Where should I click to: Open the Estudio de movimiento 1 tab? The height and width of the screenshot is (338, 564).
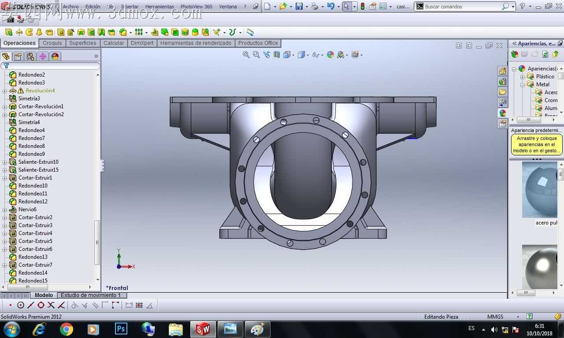(91, 295)
